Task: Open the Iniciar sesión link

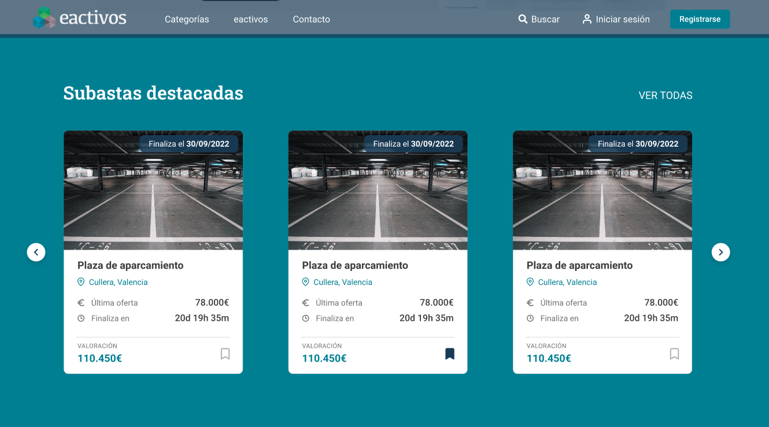Action: coord(623,19)
